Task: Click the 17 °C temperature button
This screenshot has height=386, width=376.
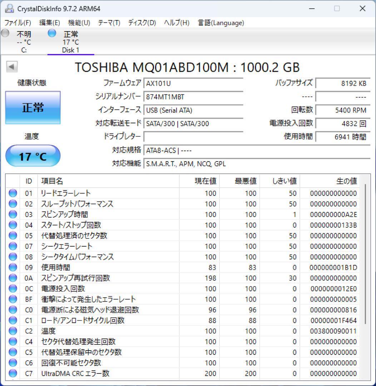Action: pyautogui.click(x=33, y=156)
